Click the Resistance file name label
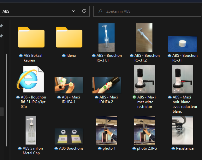The width and height of the screenshot is (202, 160). tap(185, 148)
